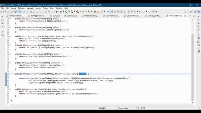Switch to the User.java editor tab
This screenshot has height=113, width=201.
[55, 16]
